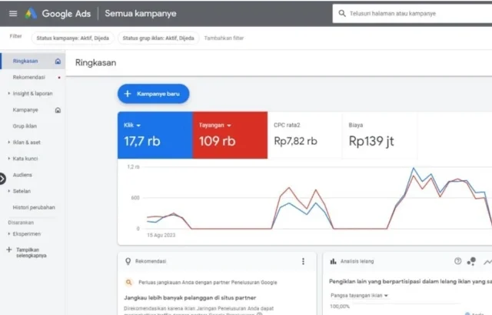Open Histori perubahan in sidebar
492x315 pixels.
(x=34, y=207)
